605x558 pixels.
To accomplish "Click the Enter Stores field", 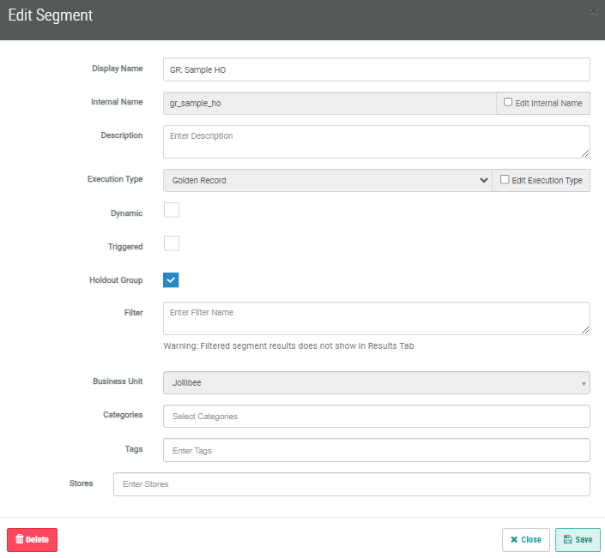I will tap(351, 484).
